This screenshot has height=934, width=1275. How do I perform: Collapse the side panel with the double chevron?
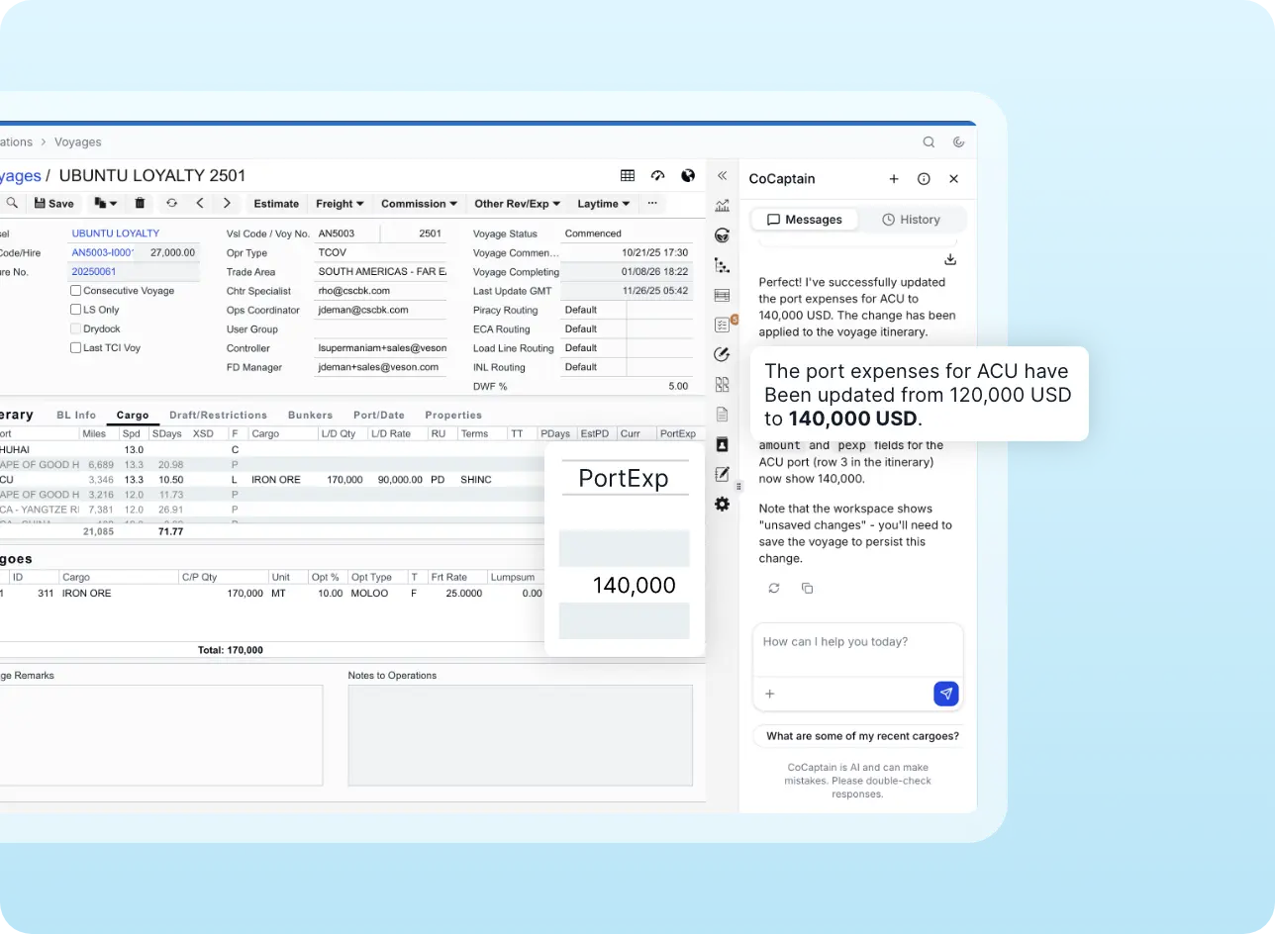point(722,175)
